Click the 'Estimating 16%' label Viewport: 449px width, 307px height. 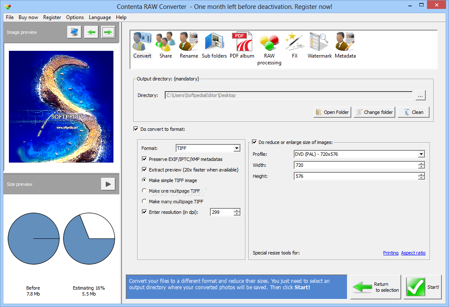pos(89,288)
